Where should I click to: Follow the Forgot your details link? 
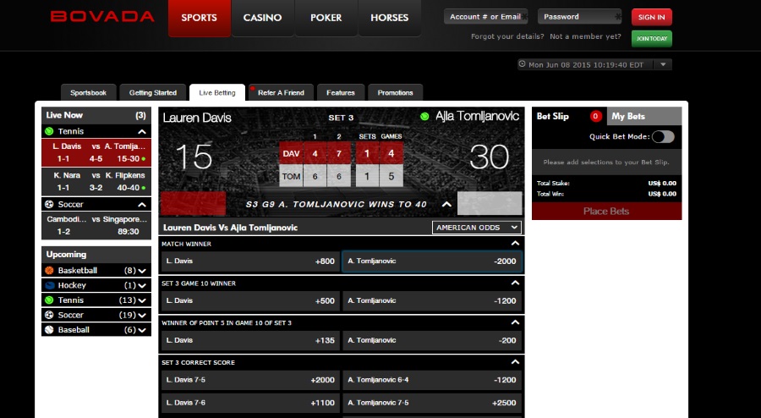(507, 36)
